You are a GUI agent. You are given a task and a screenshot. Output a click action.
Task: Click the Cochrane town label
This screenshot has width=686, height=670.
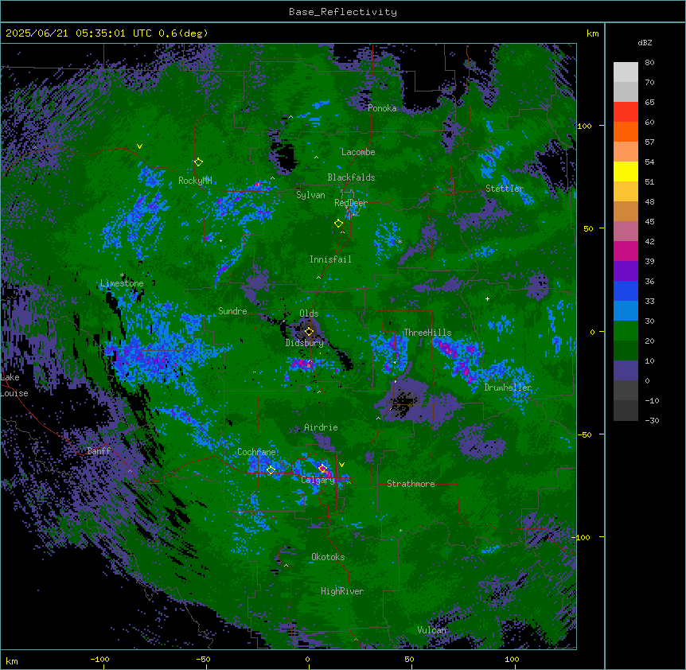[256, 452]
